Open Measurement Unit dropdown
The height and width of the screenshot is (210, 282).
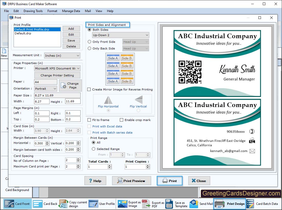pos(62,55)
